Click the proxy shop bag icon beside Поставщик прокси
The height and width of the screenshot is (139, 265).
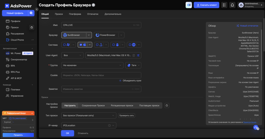point(167,105)
